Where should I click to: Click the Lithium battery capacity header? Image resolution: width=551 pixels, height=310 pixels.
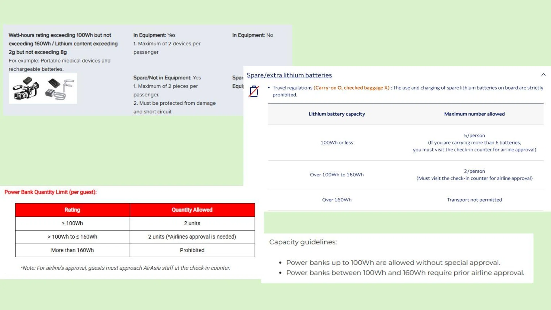337,114
